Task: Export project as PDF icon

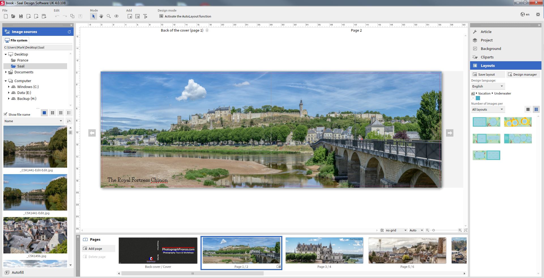Action: pyautogui.click(x=44, y=16)
